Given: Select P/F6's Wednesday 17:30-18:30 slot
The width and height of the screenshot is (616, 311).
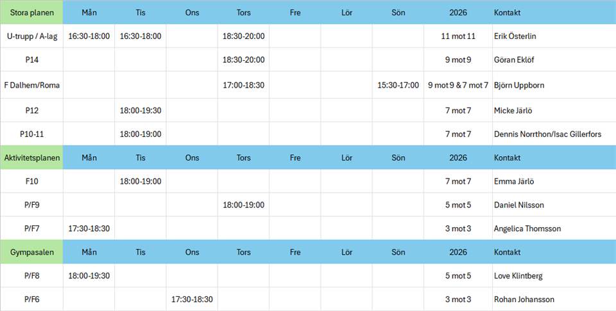Looking at the screenshot, I should pyautogui.click(x=192, y=299).
